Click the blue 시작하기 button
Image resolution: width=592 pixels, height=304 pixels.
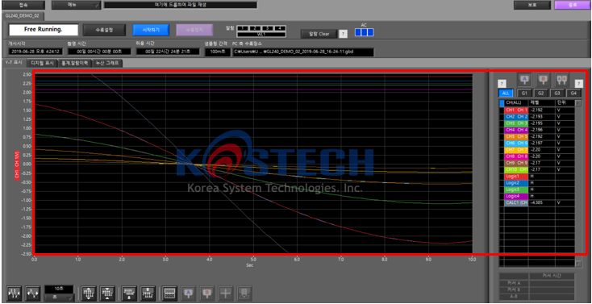coord(151,30)
